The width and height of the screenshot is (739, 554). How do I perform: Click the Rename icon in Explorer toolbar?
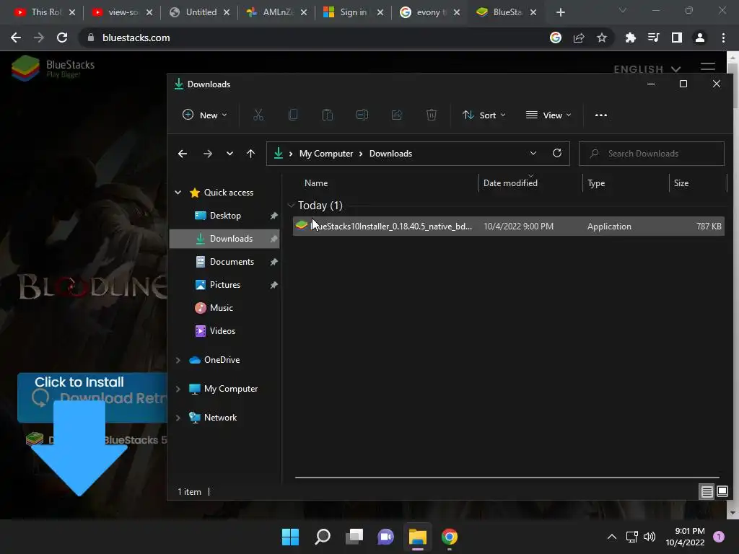[x=362, y=115]
